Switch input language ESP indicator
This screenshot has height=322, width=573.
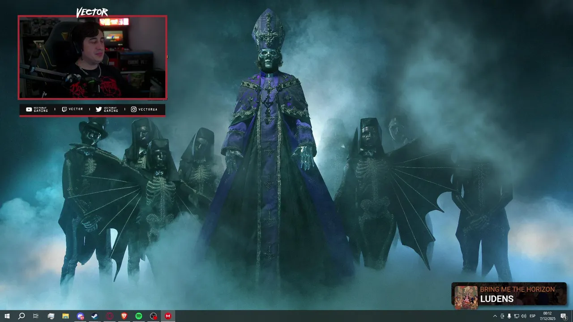[x=533, y=316]
